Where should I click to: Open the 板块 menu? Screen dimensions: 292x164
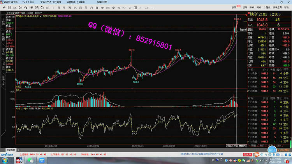coord(245,7)
